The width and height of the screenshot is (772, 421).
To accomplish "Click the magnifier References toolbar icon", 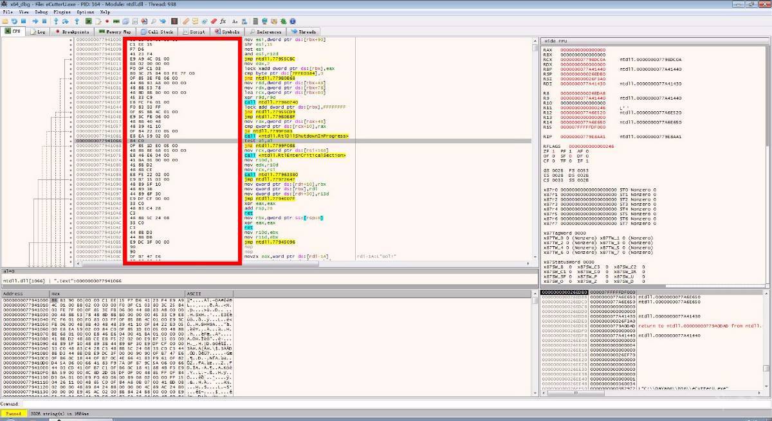I will pyautogui.click(x=154, y=21).
